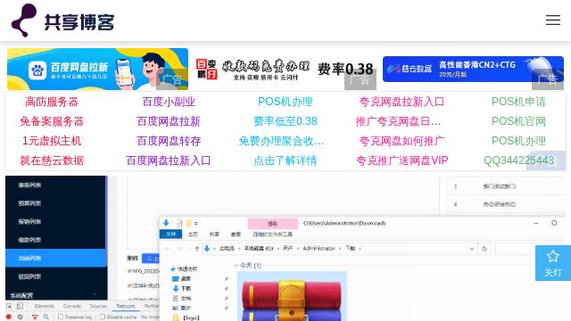Click the 共享博客 site logo
571x321 pixels.
click(62, 21)
